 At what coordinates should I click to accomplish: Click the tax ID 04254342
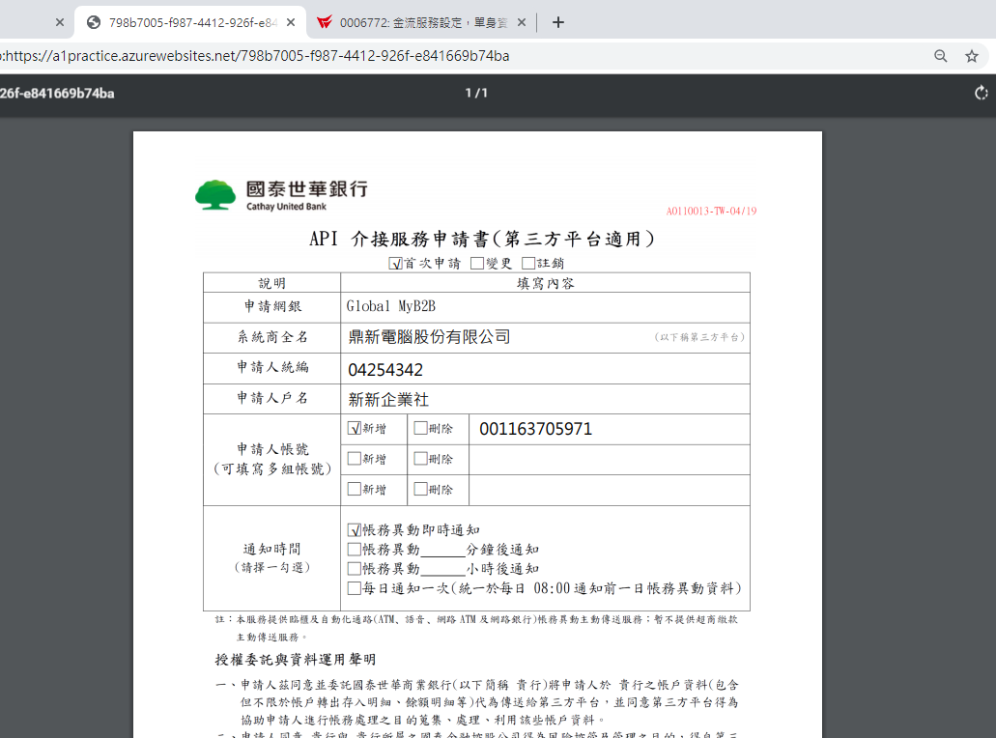pyautogui.click(x=385, y=370)
